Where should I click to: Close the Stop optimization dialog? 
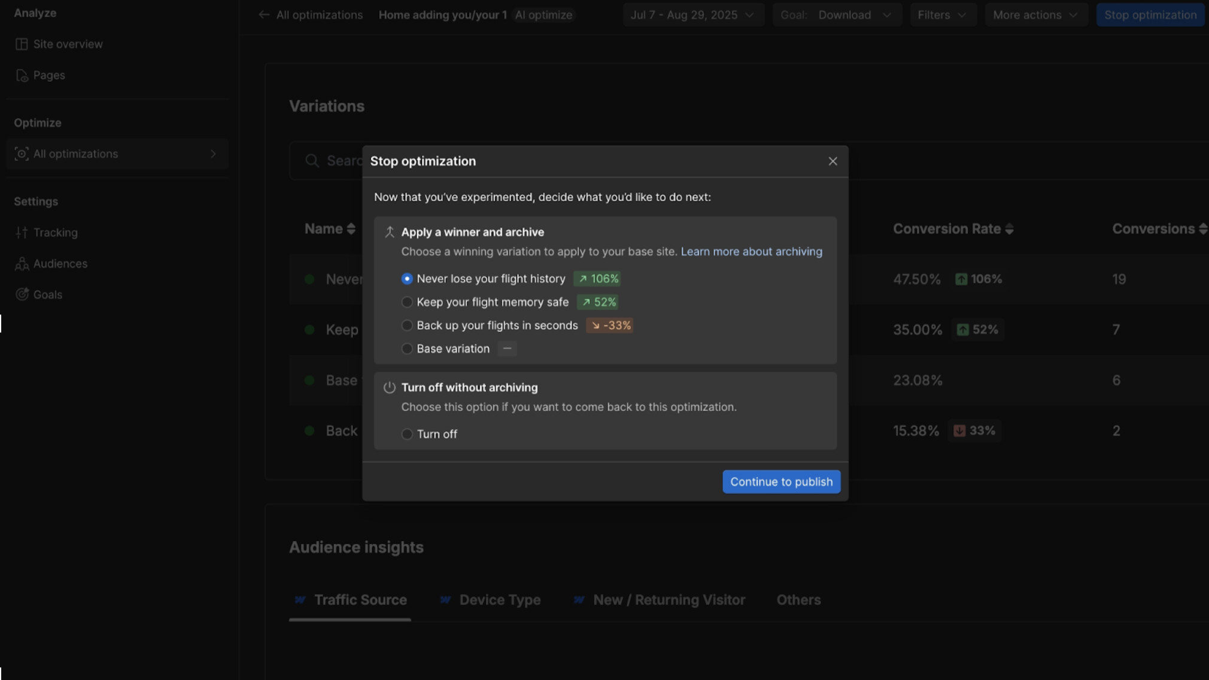coord(833,161)
